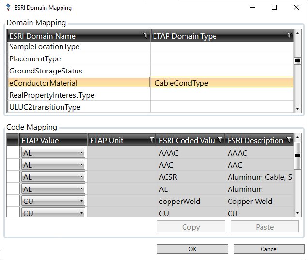Click the copperWeld coded value cell
Screen dimensions: 308x260
pos(190,201)
